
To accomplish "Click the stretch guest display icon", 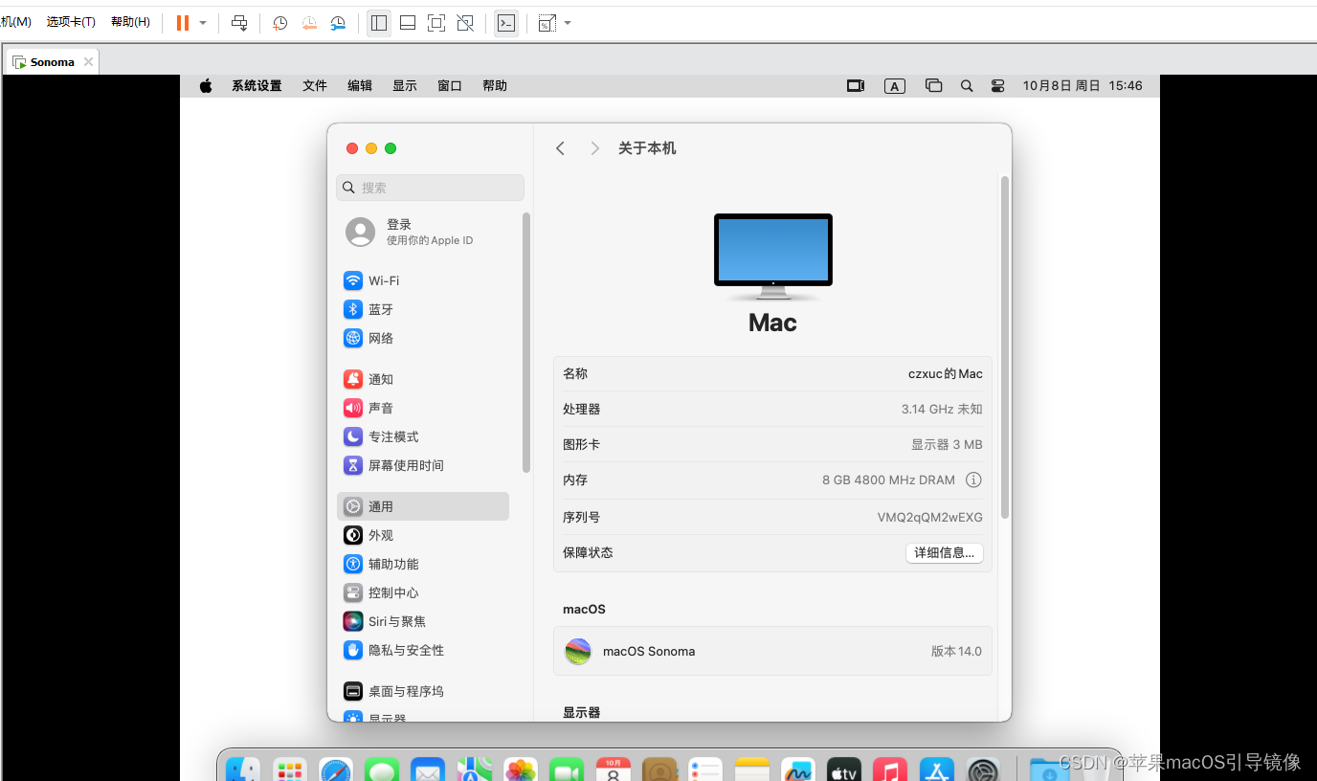I will tap(547, 23).
